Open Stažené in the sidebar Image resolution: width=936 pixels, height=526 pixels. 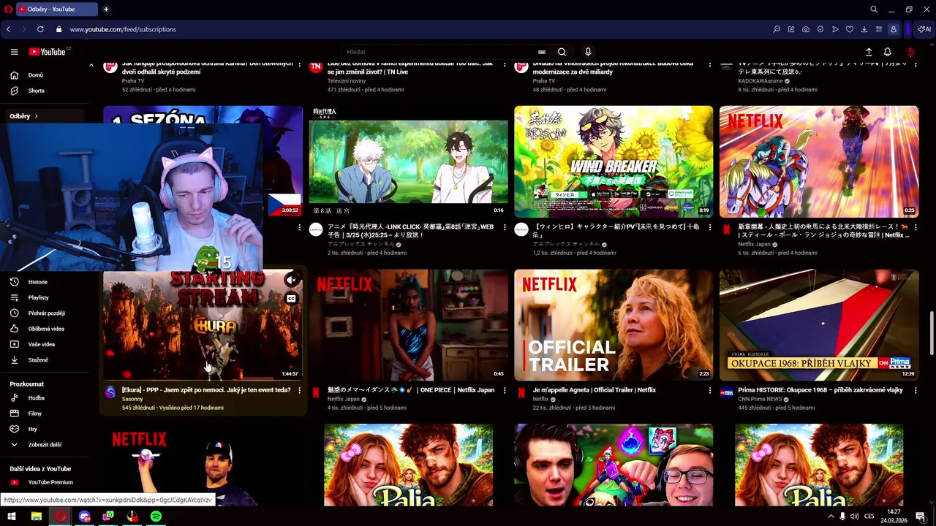tap(45, 359)
